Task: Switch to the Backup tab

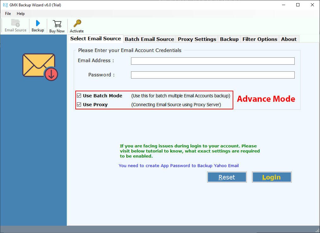Action: pos(229,39)
